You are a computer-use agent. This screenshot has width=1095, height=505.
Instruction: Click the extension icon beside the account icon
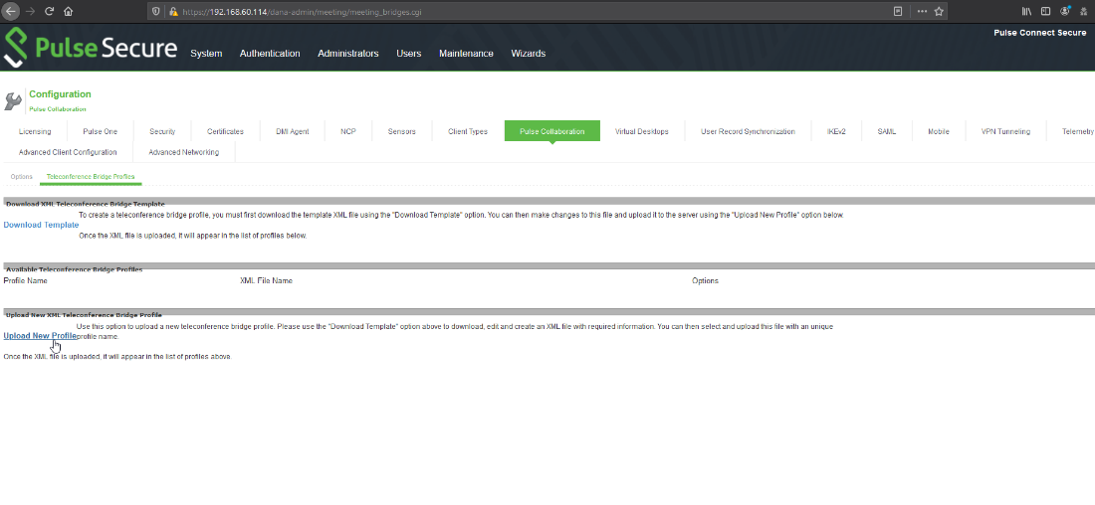(x=1084, y=11)
